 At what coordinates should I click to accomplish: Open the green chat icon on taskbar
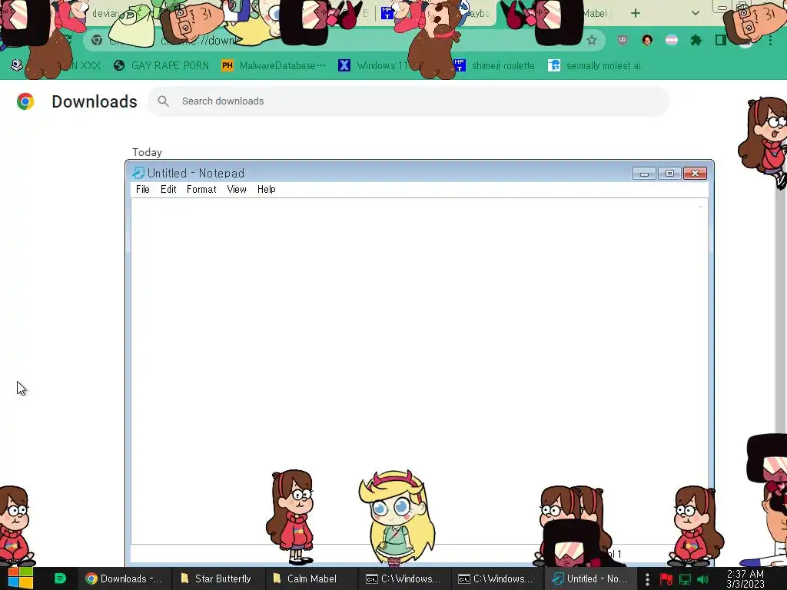click(x=60, y=578)
